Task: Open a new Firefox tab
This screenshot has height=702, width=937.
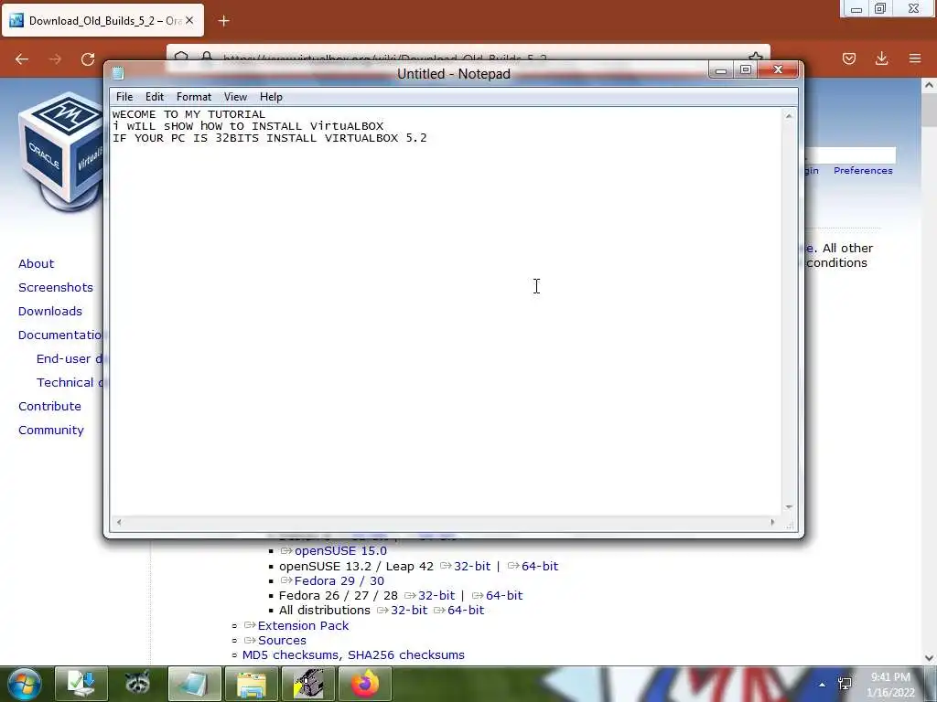Action: tap(223, 22)
